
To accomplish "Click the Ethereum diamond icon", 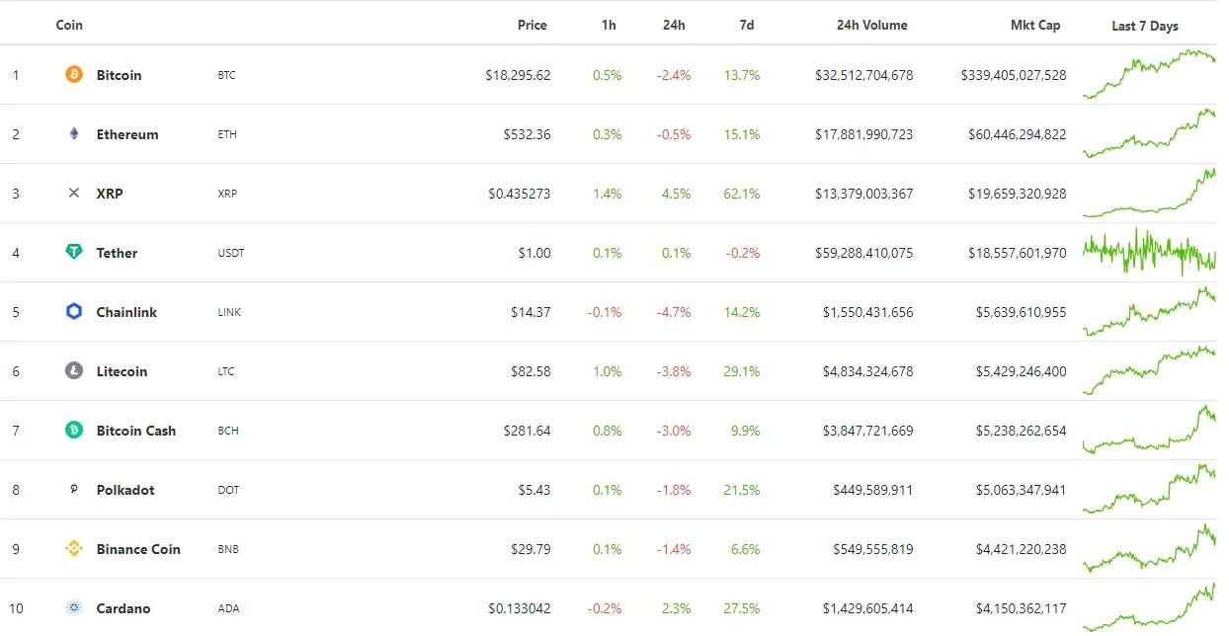I will (x=74, y=134).
